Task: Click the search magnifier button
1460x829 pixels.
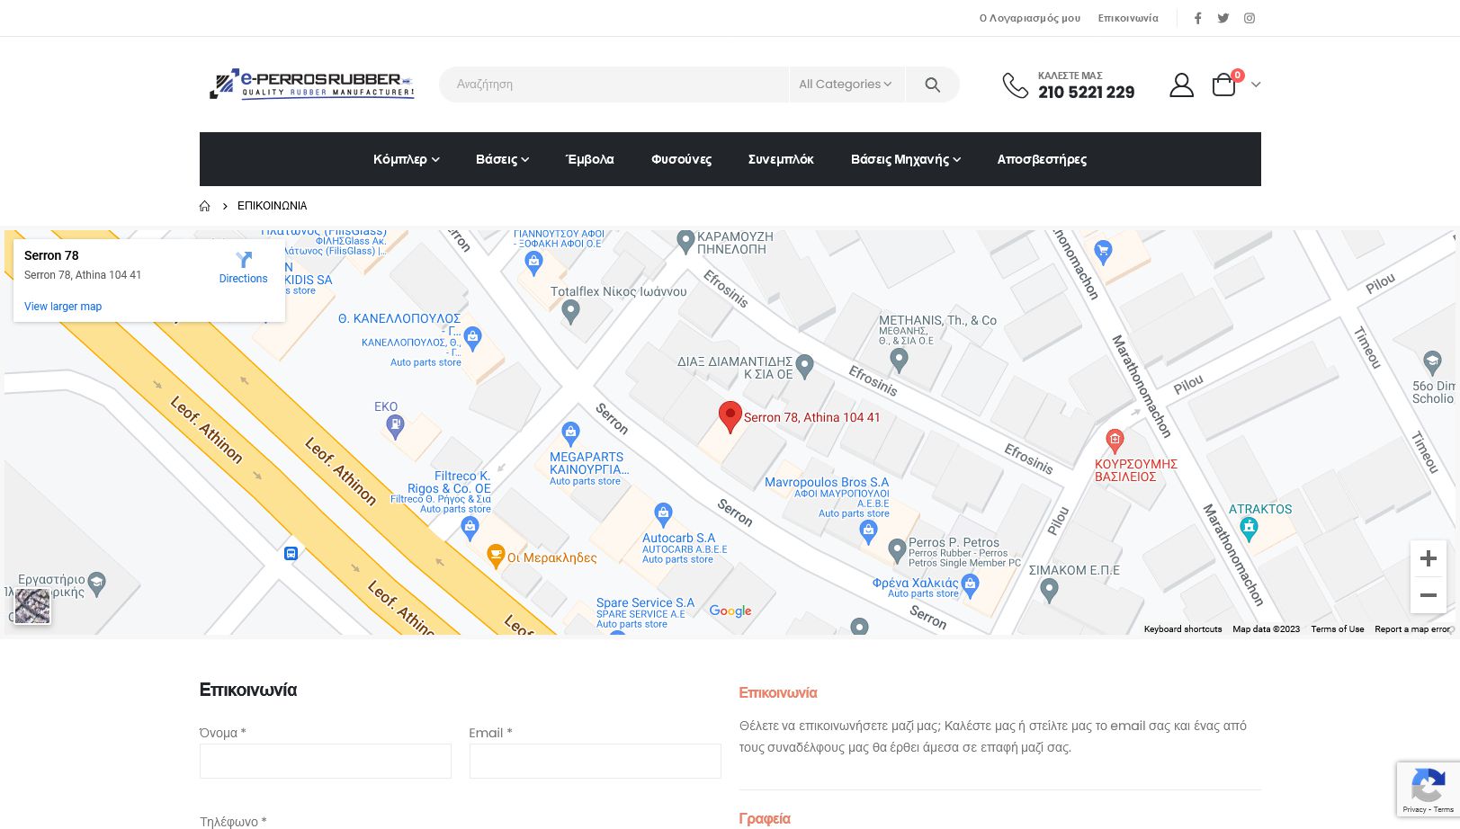Action: (932, 85)
